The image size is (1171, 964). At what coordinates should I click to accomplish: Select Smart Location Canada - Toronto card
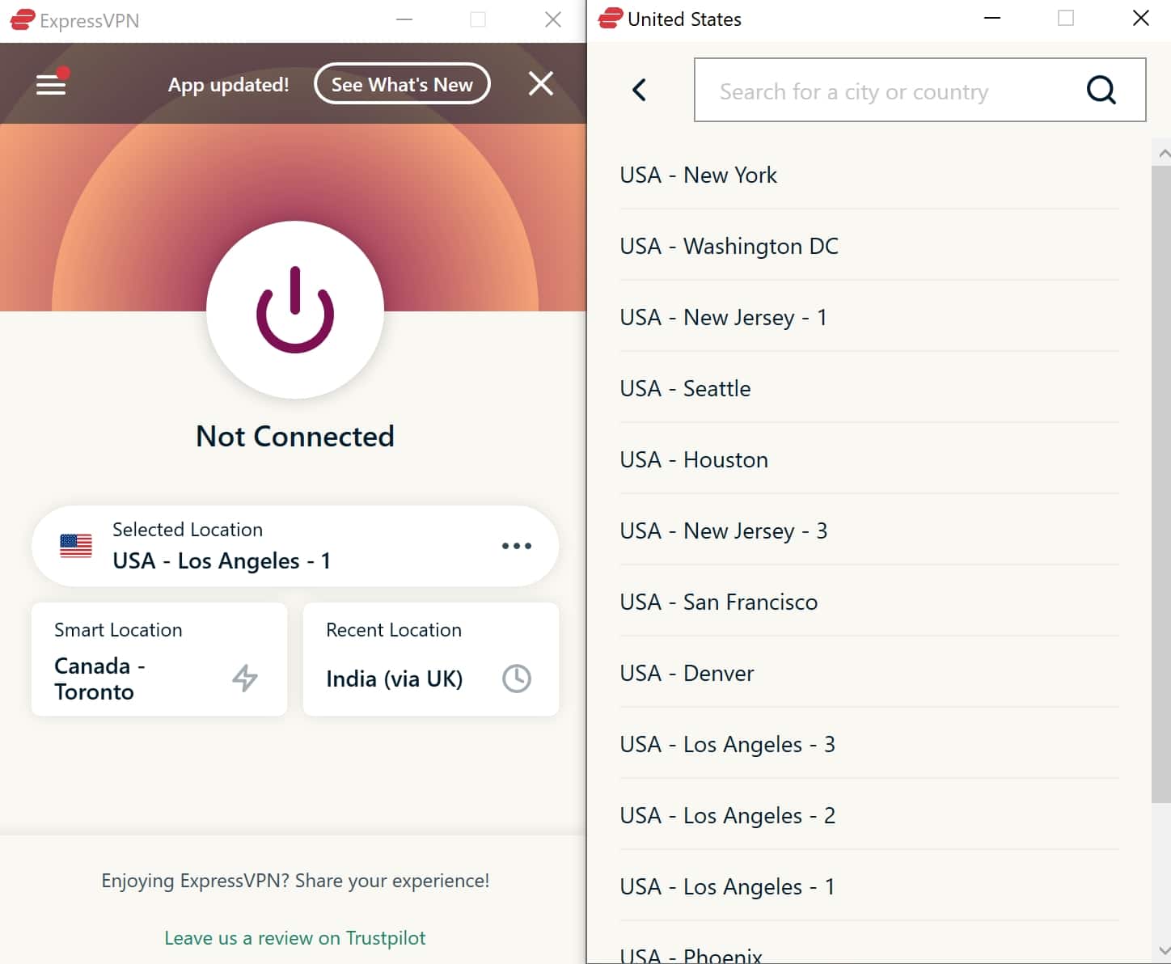pos(159,659)
